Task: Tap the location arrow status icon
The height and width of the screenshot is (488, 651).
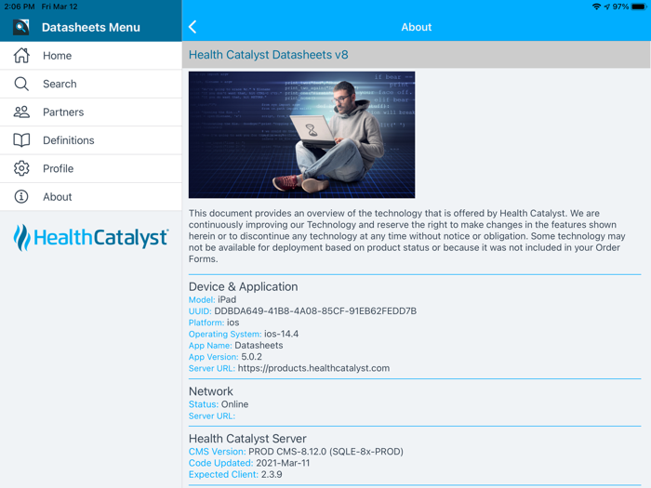Action: click(x=607, y=7)
